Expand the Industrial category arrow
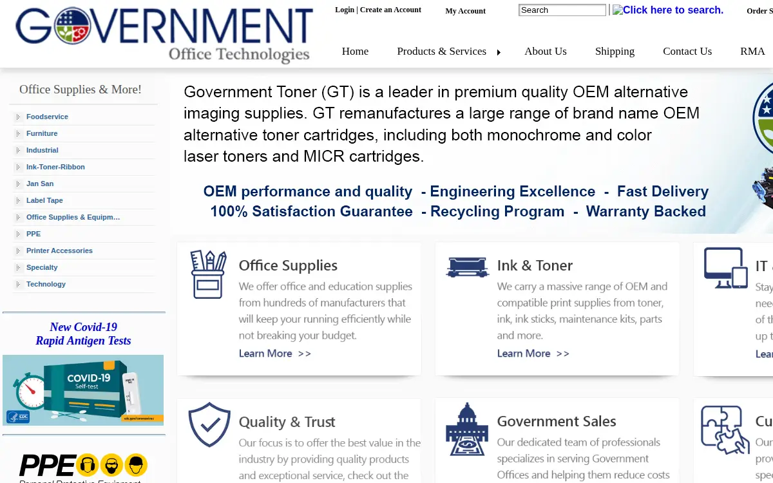 [18, 151]
